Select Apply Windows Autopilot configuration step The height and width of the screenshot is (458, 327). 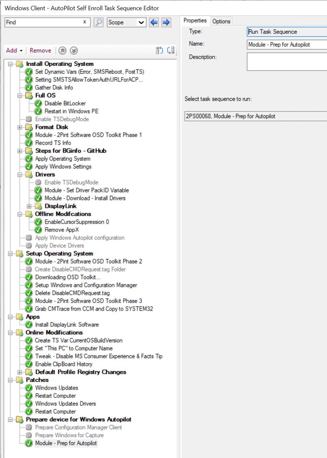tap(79, 238)
